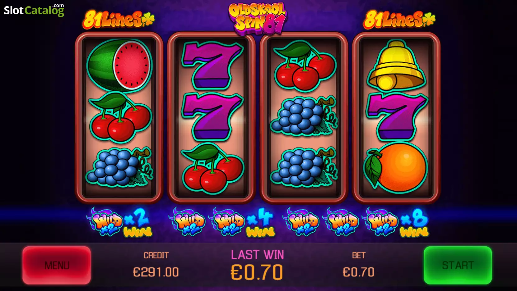Click the x4 Win multiplier badge
This screenshot has width=517, height=291.
261,223
